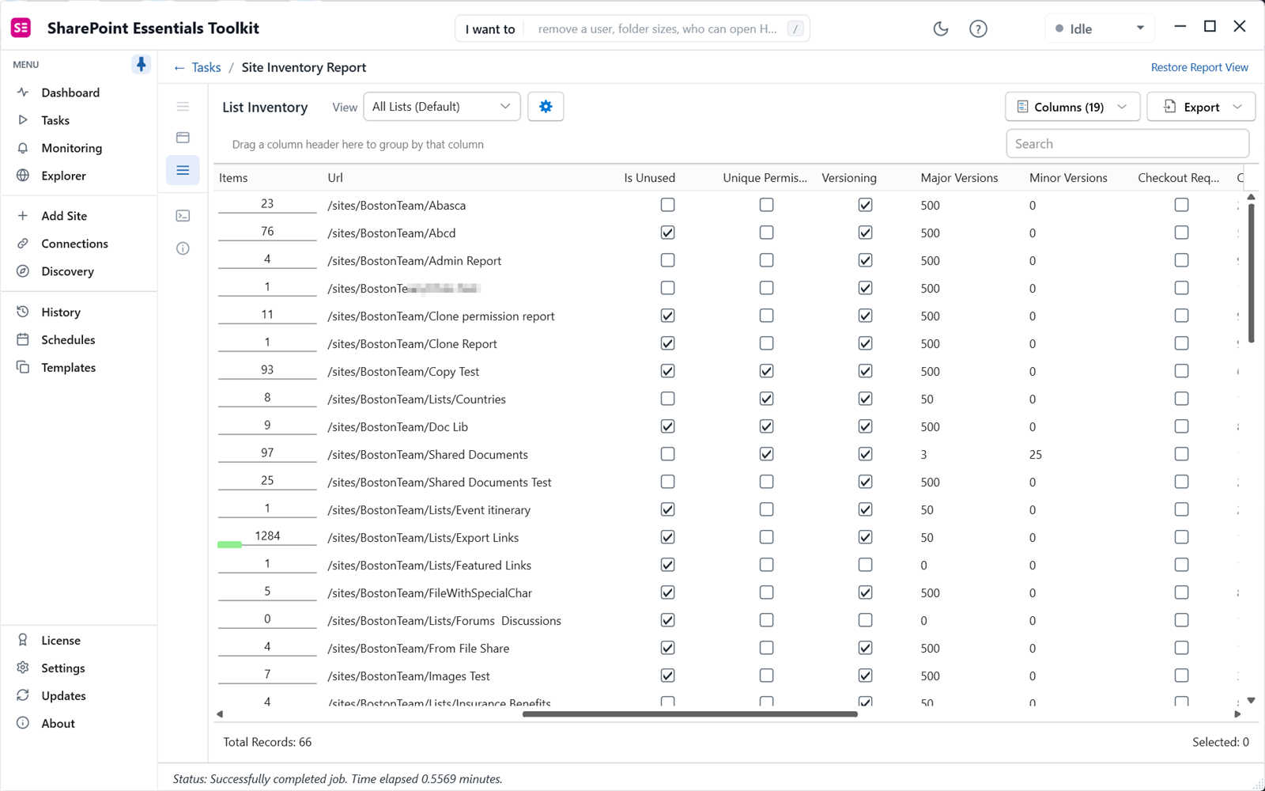Click the scroll right arrow of table
This screenshot has height=791, width=1265.
(1237, 714)
